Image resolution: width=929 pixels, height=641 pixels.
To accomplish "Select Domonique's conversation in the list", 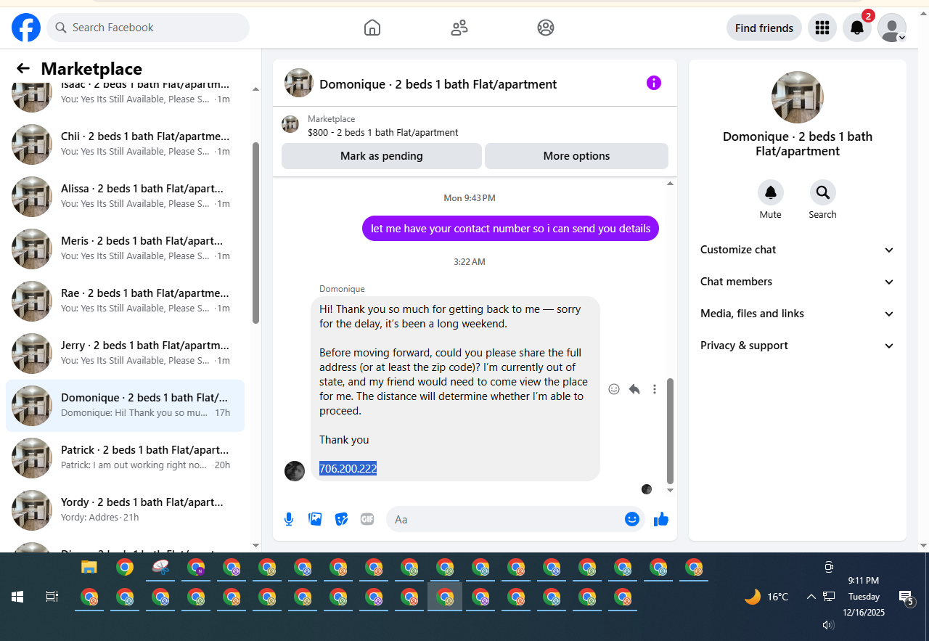I will [125, 405].
